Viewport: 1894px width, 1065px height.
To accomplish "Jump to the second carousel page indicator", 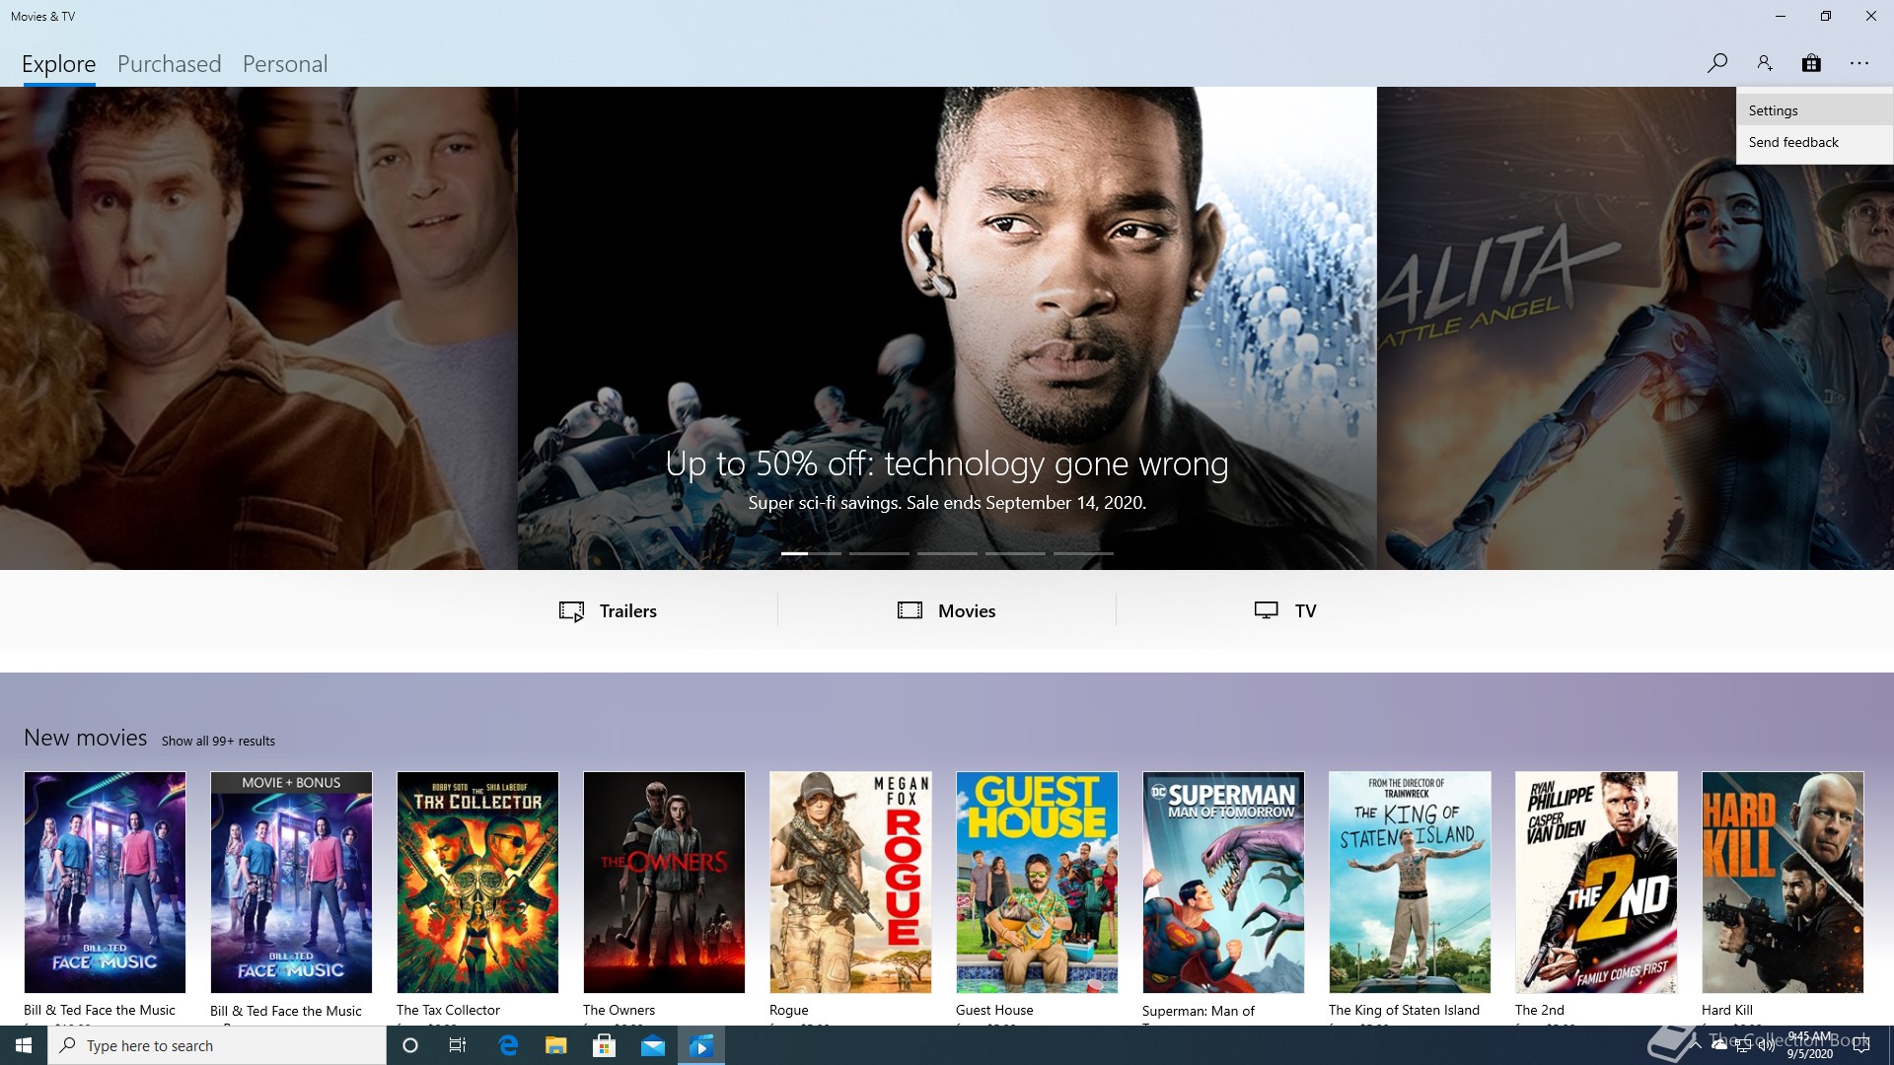I will (x=879, y=553).
